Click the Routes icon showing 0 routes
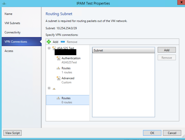This screenshot has height=140, width=185. [59, 98]
